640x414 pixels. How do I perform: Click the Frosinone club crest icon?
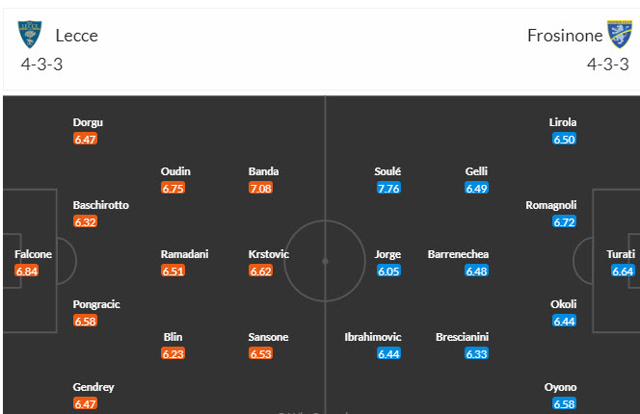coord(618,36)
